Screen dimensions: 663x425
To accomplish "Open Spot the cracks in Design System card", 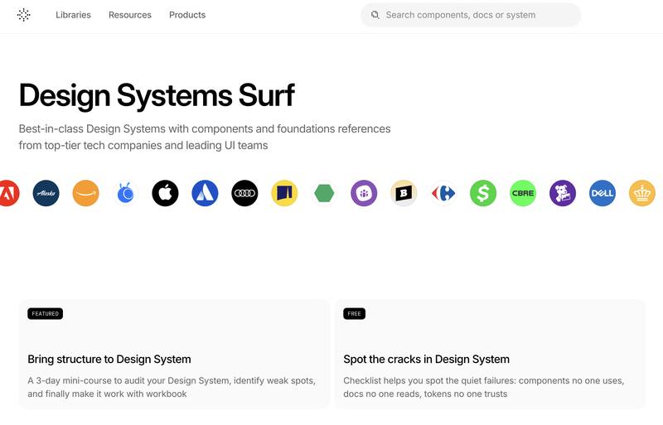I will (x=490, y=354).
